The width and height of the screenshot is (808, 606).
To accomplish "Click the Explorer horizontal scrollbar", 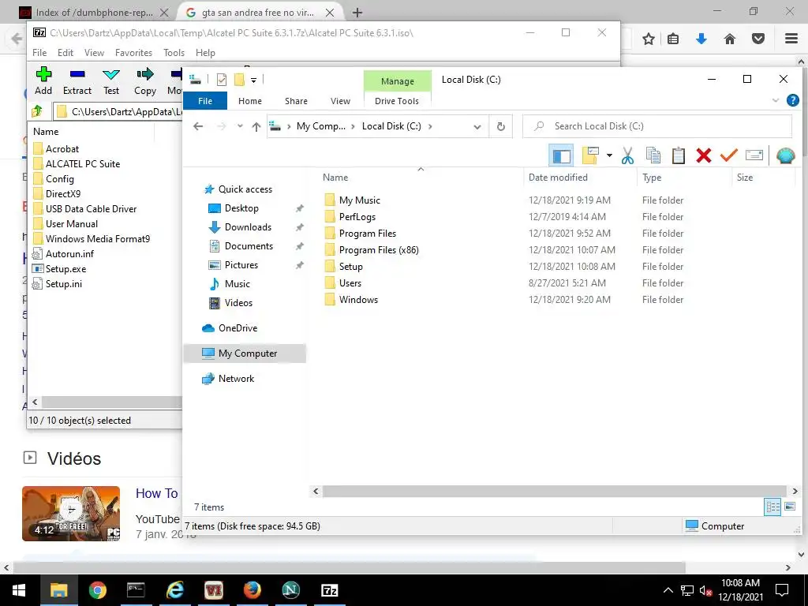I will point(555,492).
